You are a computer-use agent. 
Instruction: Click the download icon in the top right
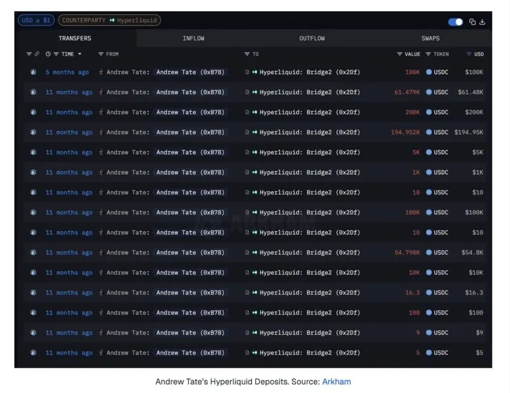[482, 22]
